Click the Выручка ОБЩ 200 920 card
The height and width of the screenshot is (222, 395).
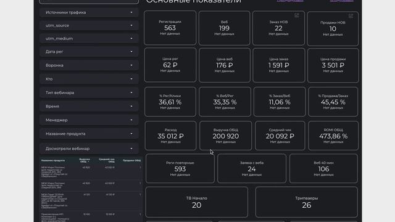[x=226, y=136]
